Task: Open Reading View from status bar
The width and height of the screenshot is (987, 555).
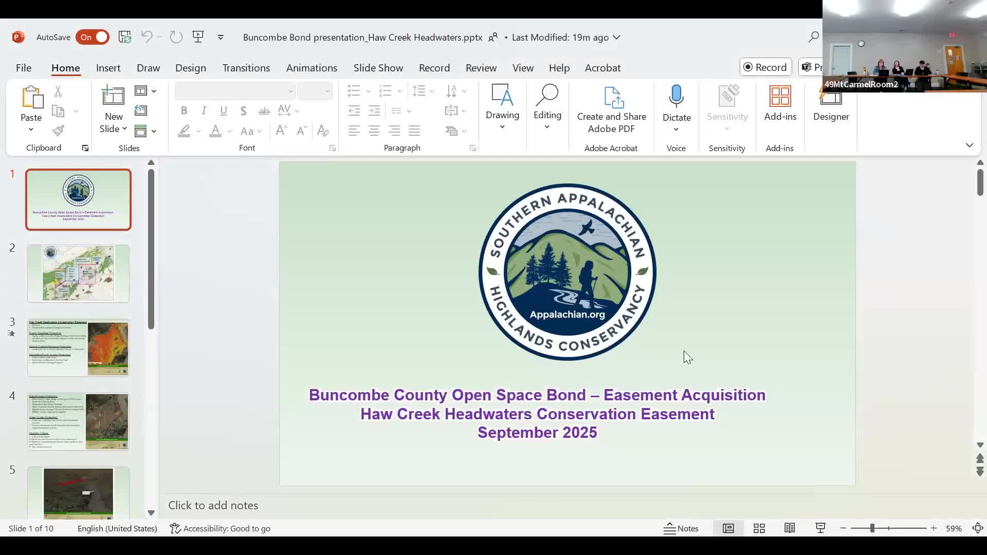Action: tap(790, 528)
